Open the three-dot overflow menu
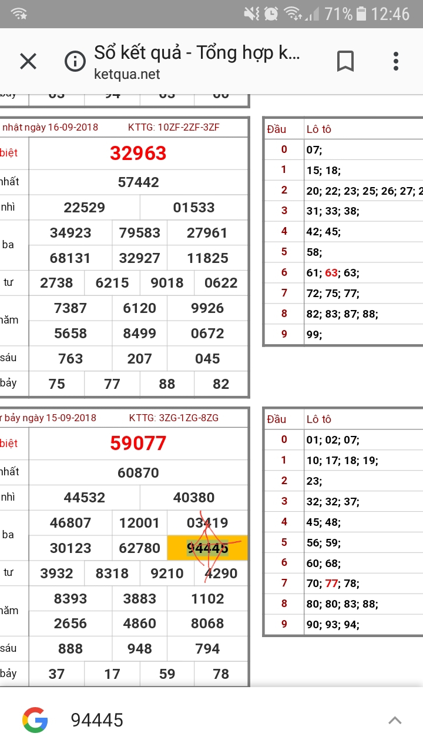Viewport: 423px width, 753px height. 395,61
